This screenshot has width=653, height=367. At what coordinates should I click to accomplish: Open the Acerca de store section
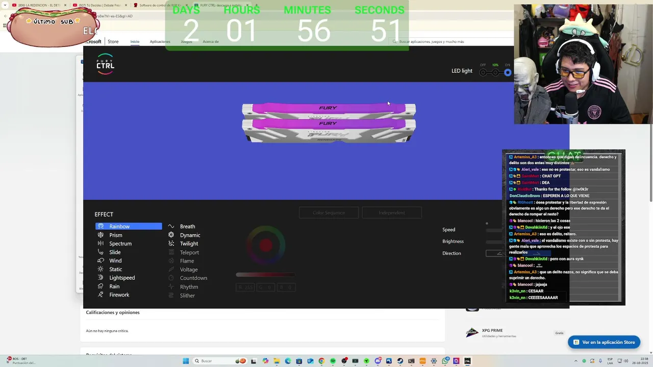point(211,41)
